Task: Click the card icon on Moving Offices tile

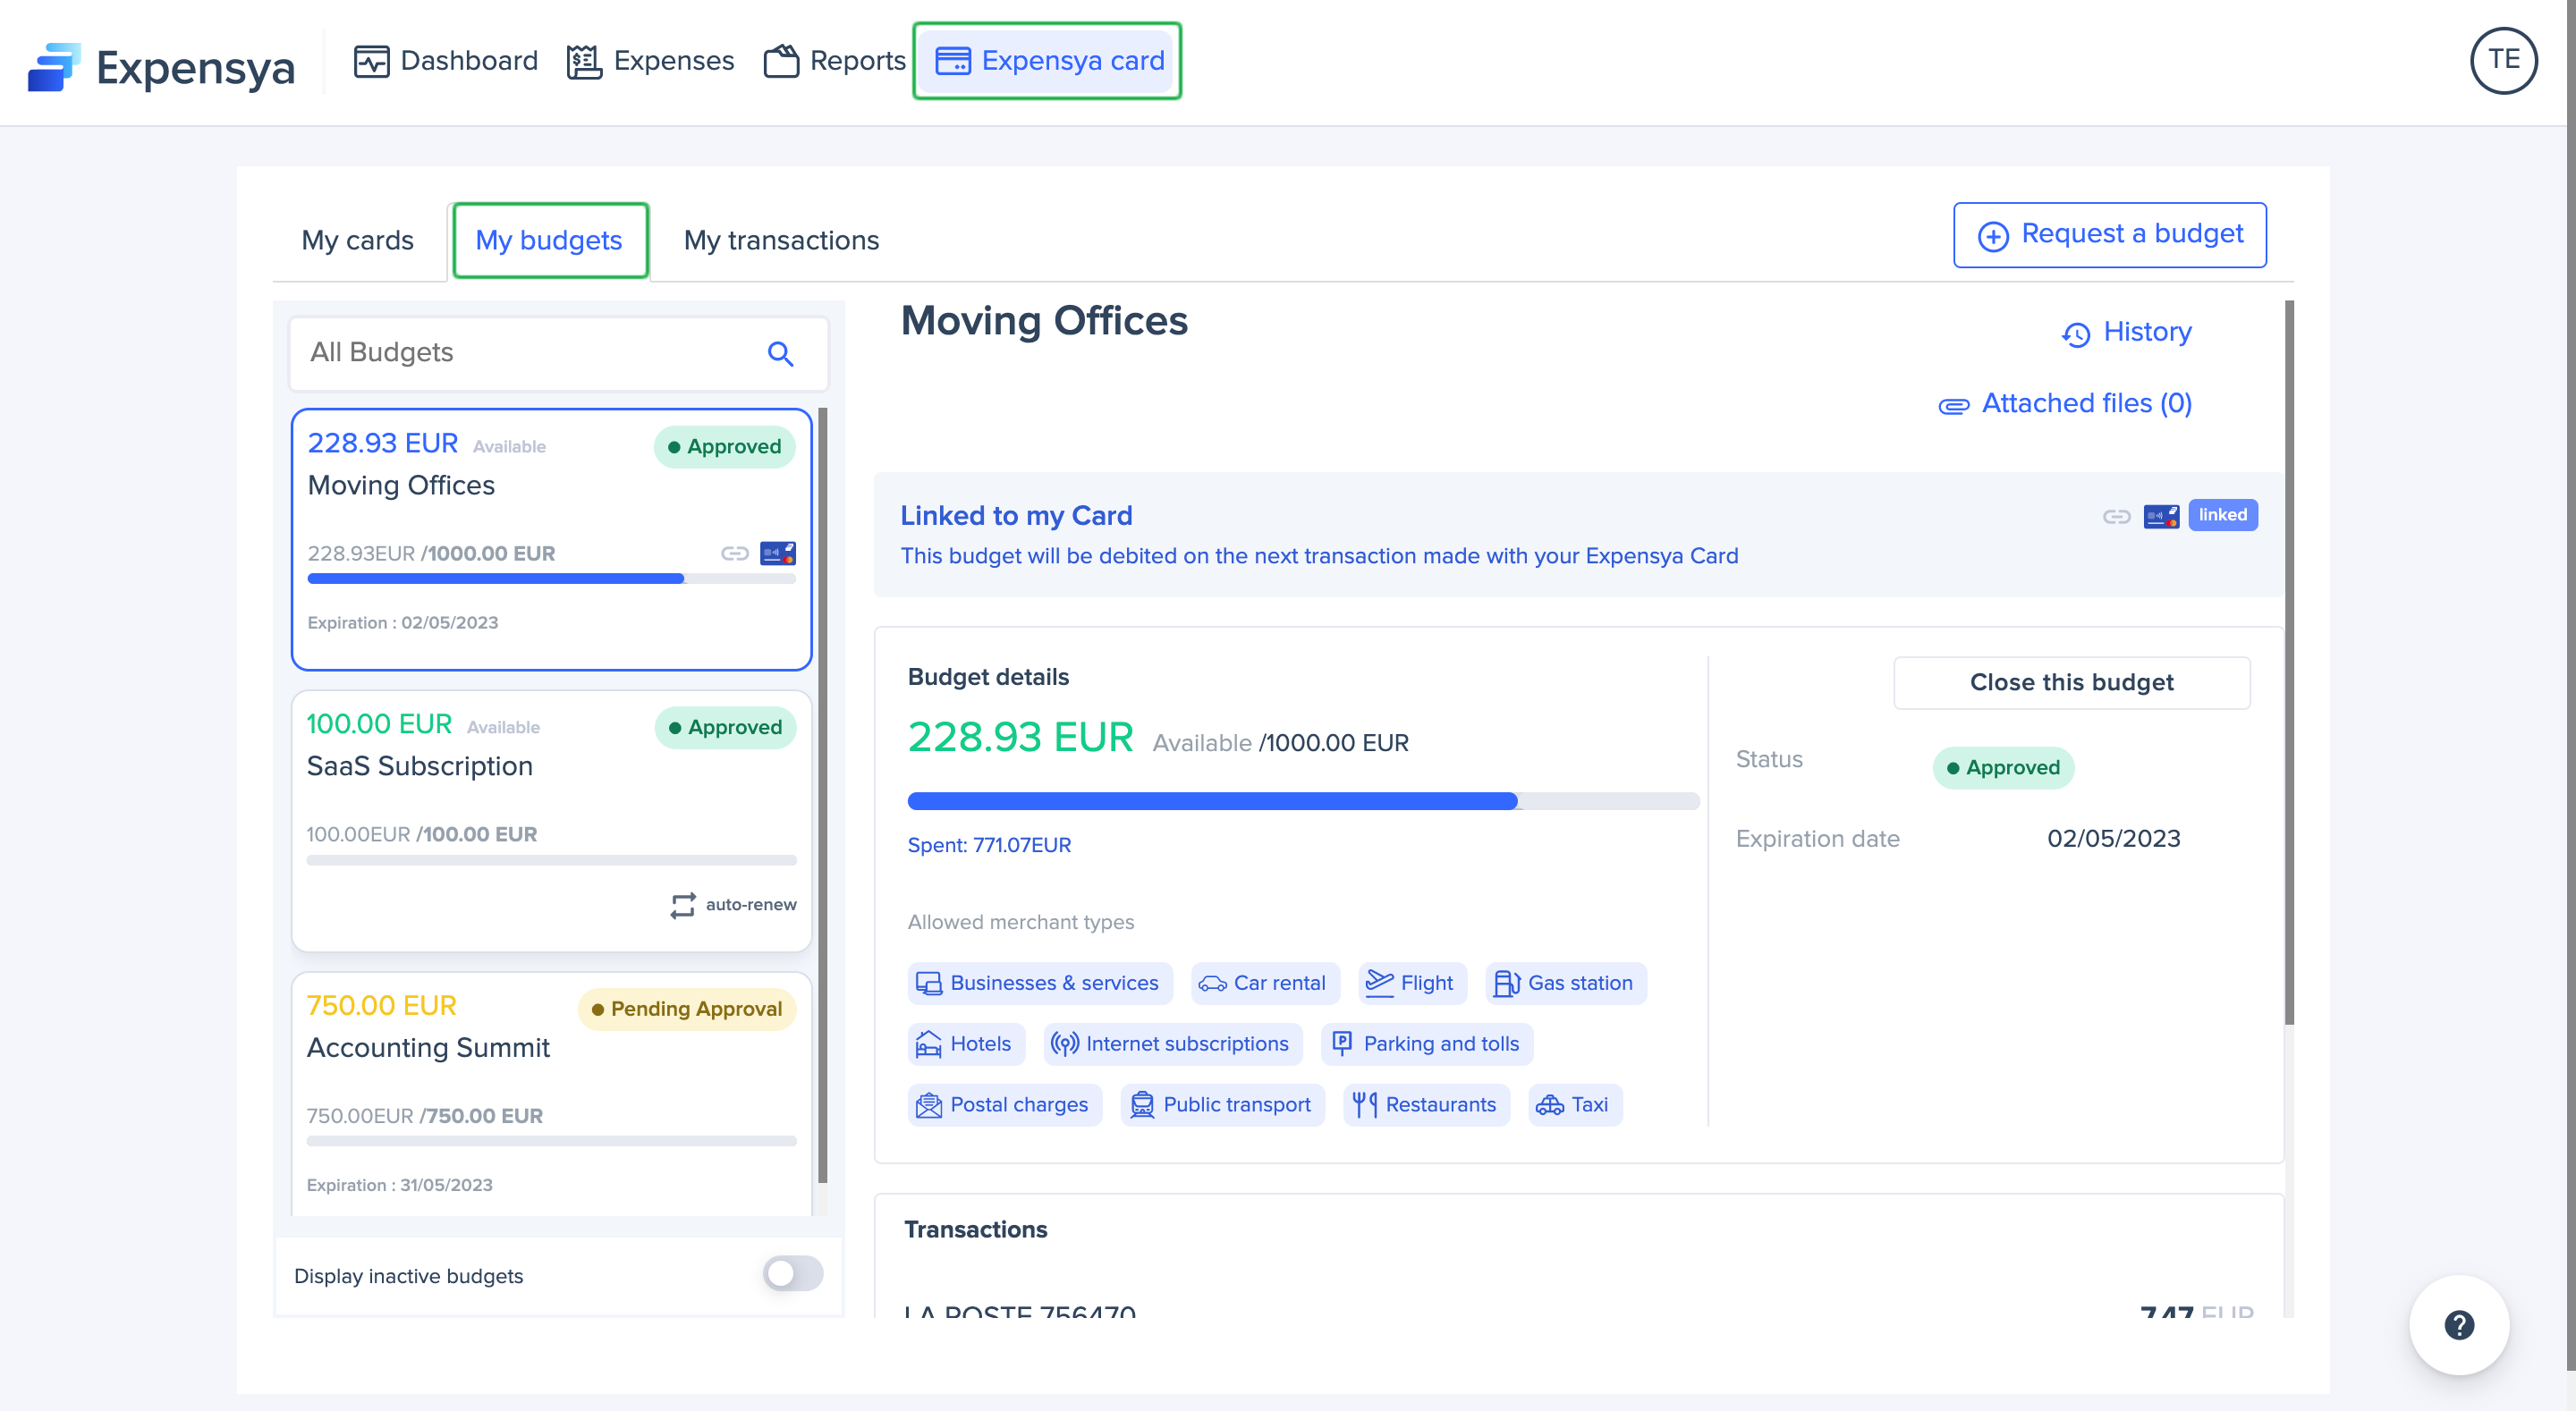Action: [777, 553]
